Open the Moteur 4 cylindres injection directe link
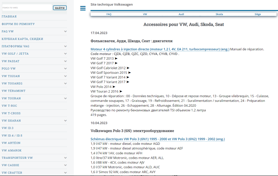This screenshot has height=176, width=278. (160, 49)
